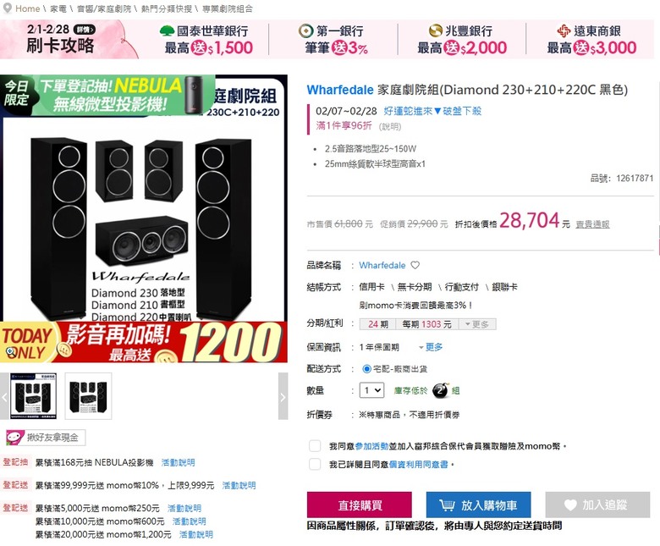Expand more installment options with 更多
Screen dimensions: 660x546
(x=476, y=324)
